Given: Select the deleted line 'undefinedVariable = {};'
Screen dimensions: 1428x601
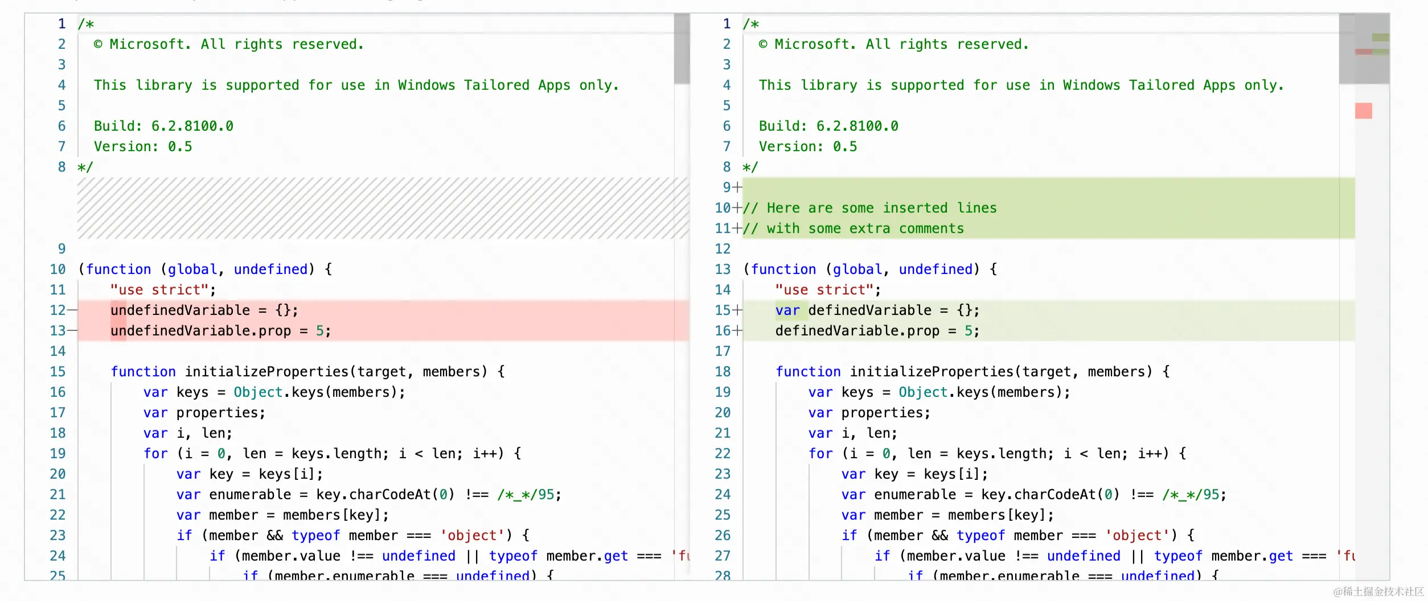Looking at the screenshot, I should (205, 310).
